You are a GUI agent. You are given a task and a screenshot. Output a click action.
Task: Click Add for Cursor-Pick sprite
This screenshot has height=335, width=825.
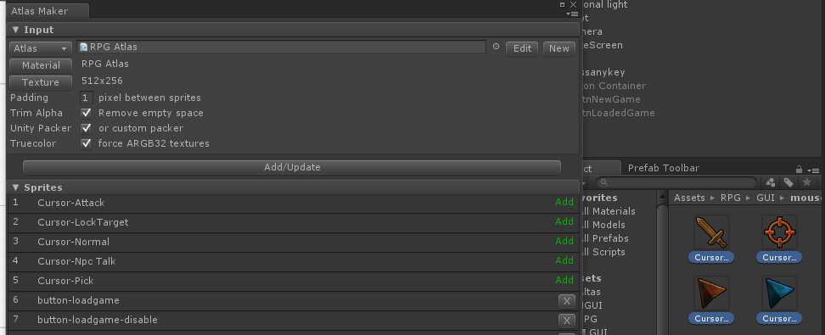[564, 280]
